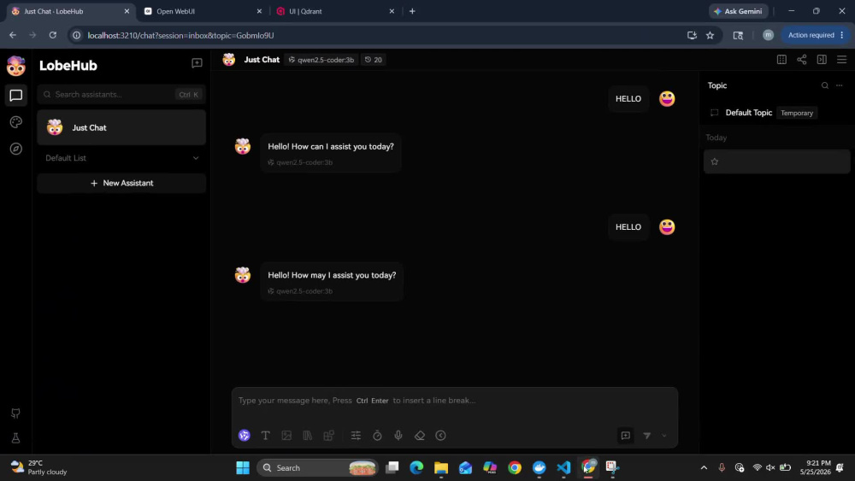Open the browser profile avatar
855x481 pixels.
(768, 35)
